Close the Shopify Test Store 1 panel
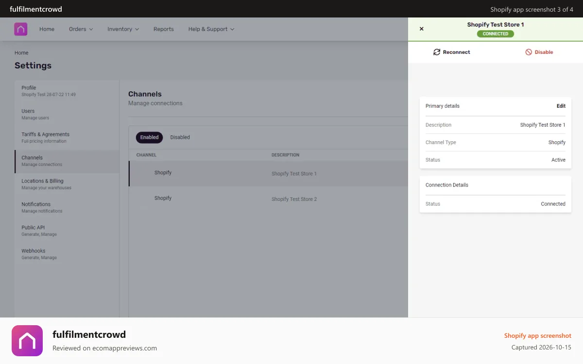This screenshot has height=364, width=583. click(422, 29)
